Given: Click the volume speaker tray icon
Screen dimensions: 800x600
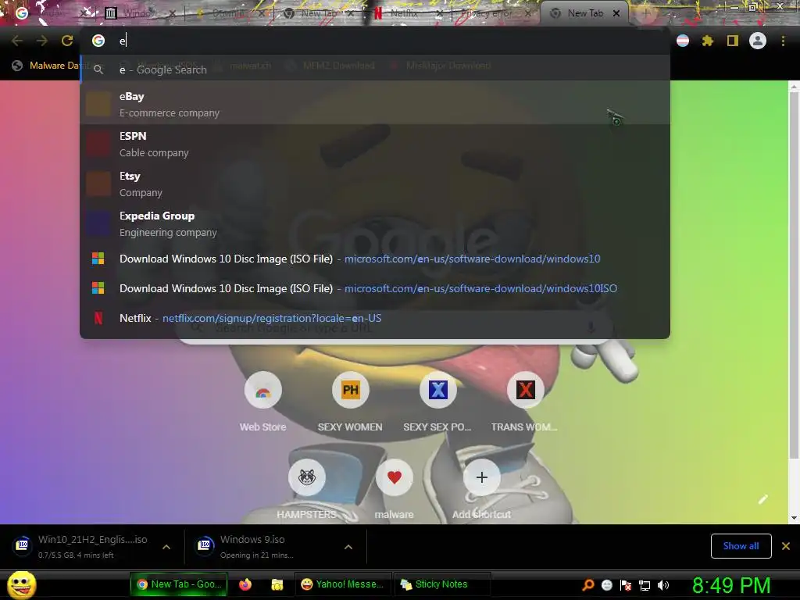Looking at the screenshot, I should [663, 584].
